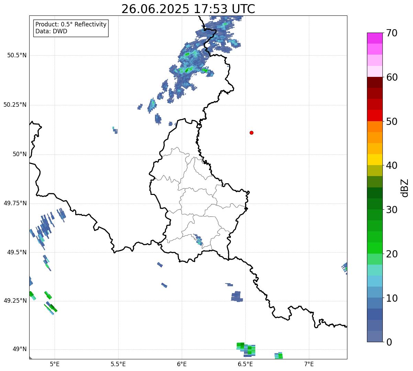Image resolution: width=413 pixels, height=371 pixels.
Task: Select the 49°N latitude label
Action: click(20, 349)
